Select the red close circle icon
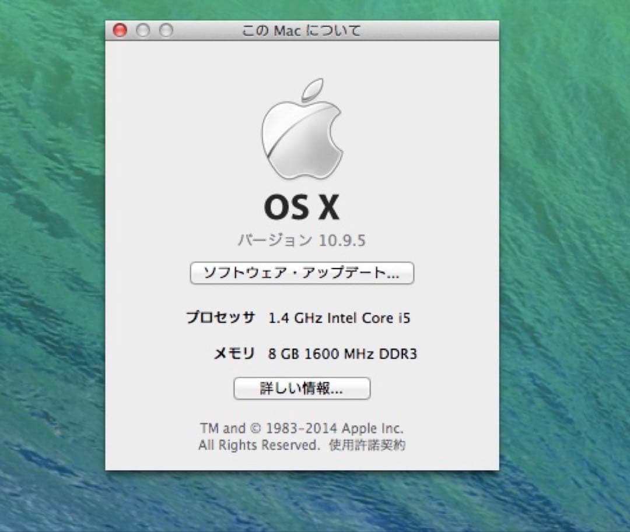 (120, 30)
